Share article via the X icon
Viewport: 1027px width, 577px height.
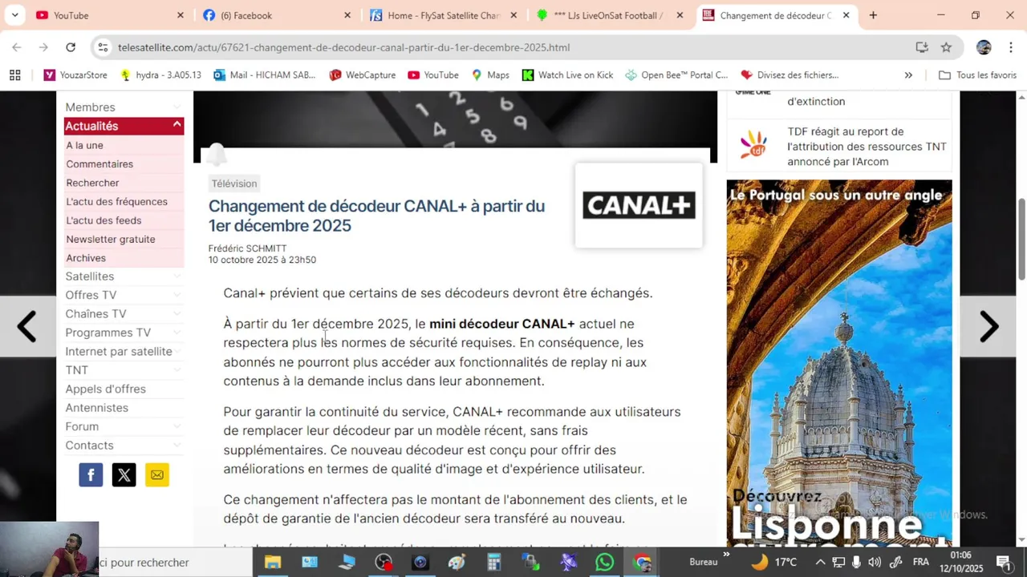124,475
